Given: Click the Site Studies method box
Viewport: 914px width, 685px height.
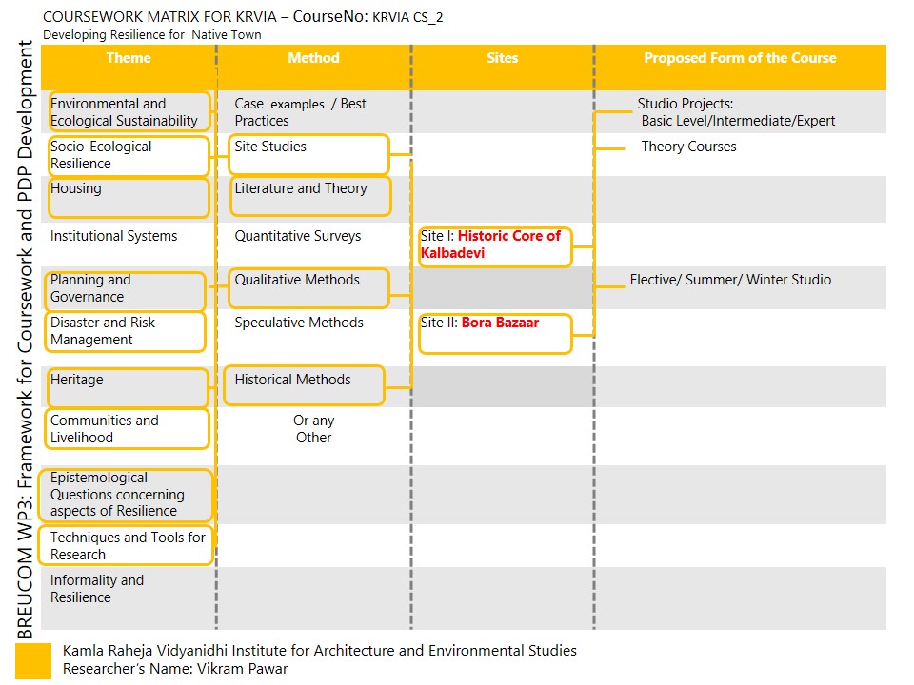Looking at the screenshot, I should point(309,154).
